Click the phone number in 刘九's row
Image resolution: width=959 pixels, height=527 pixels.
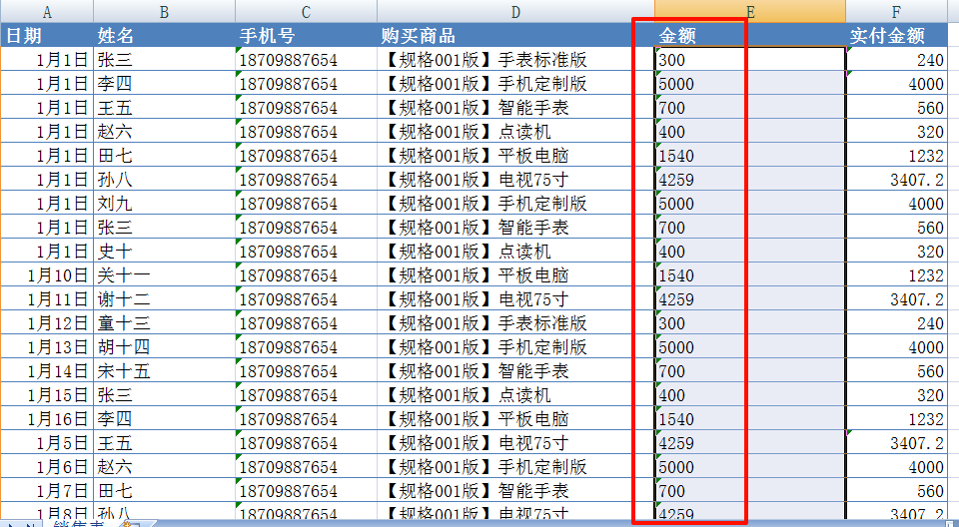tap(306, 203)
